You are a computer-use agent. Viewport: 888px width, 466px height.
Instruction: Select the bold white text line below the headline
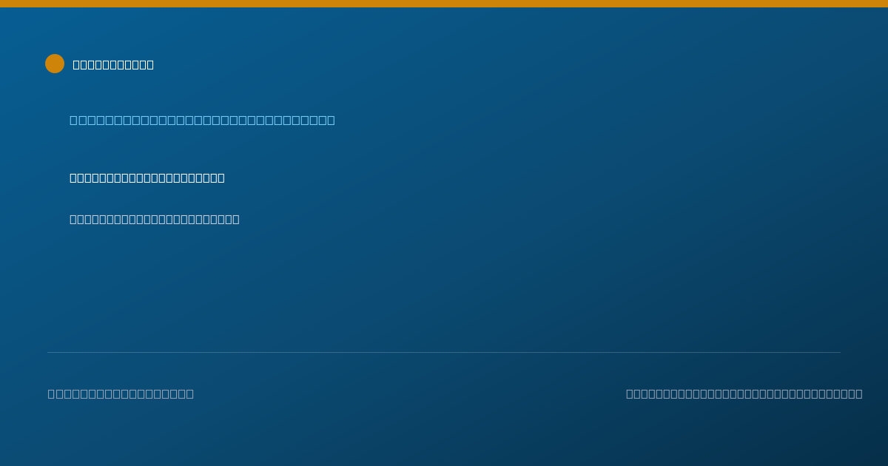pos(147,178)
